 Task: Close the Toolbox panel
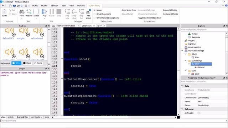[x=49, y=26]
